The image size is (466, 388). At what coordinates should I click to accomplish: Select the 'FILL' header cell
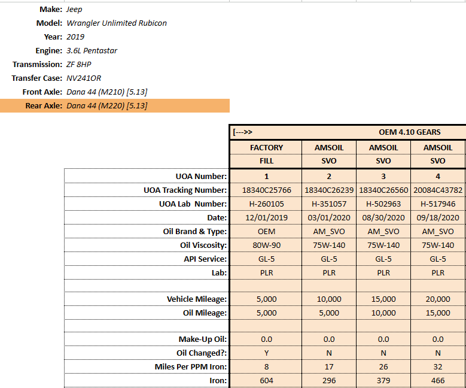pos(266,161)
